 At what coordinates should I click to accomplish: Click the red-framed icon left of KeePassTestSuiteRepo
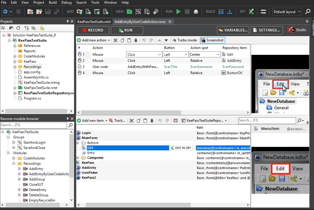[175, 121]
